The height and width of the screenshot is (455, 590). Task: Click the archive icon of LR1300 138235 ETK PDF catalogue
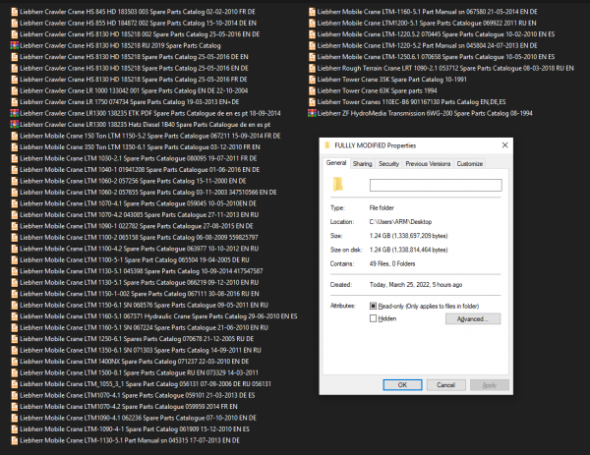[x=15, y=113]
